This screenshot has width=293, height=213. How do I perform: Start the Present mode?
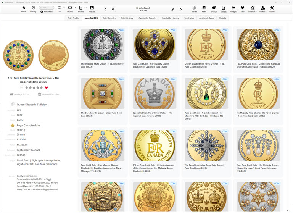coord(92,9)
